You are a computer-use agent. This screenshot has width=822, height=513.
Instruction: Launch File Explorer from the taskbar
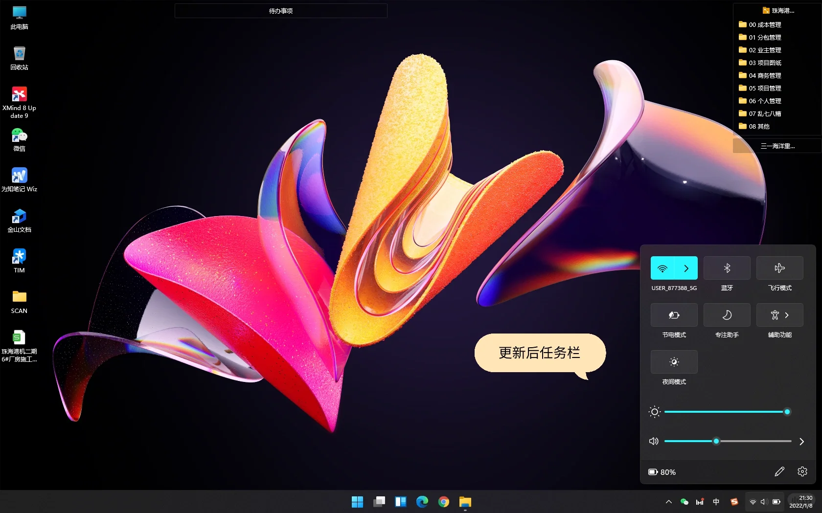coord(465,502)
